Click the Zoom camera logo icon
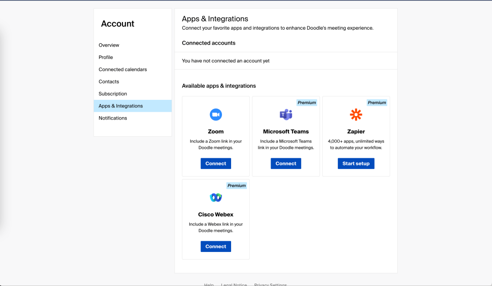This screenshot has width=492, height=286. (x=216, y=114)
